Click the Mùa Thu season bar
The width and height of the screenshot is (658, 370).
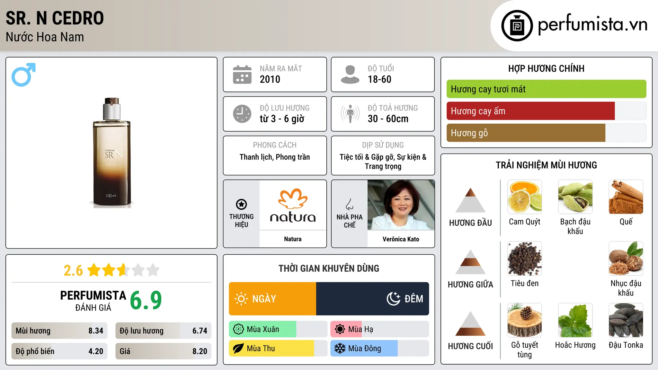[x=278, y=348]
